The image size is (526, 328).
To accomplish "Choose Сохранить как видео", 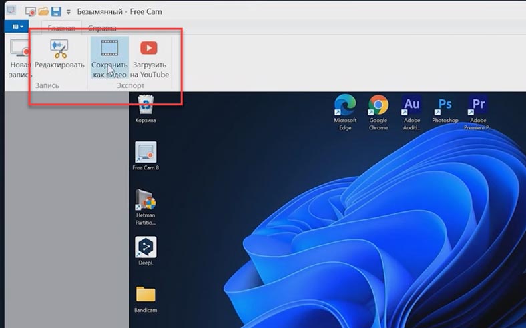I will 109,57.
